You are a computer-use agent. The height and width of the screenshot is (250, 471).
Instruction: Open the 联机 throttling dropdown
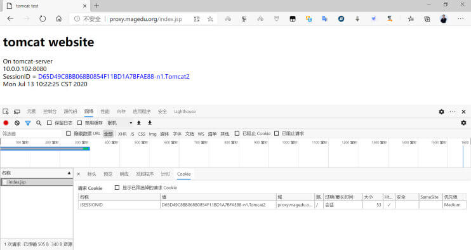[120, 122]
